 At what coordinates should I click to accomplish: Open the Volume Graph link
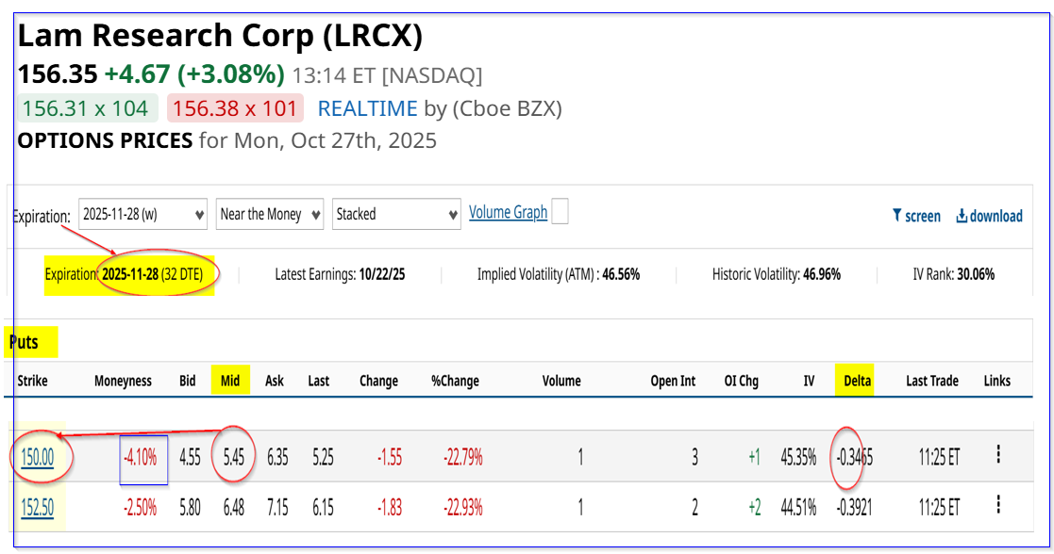click(508, 212)
